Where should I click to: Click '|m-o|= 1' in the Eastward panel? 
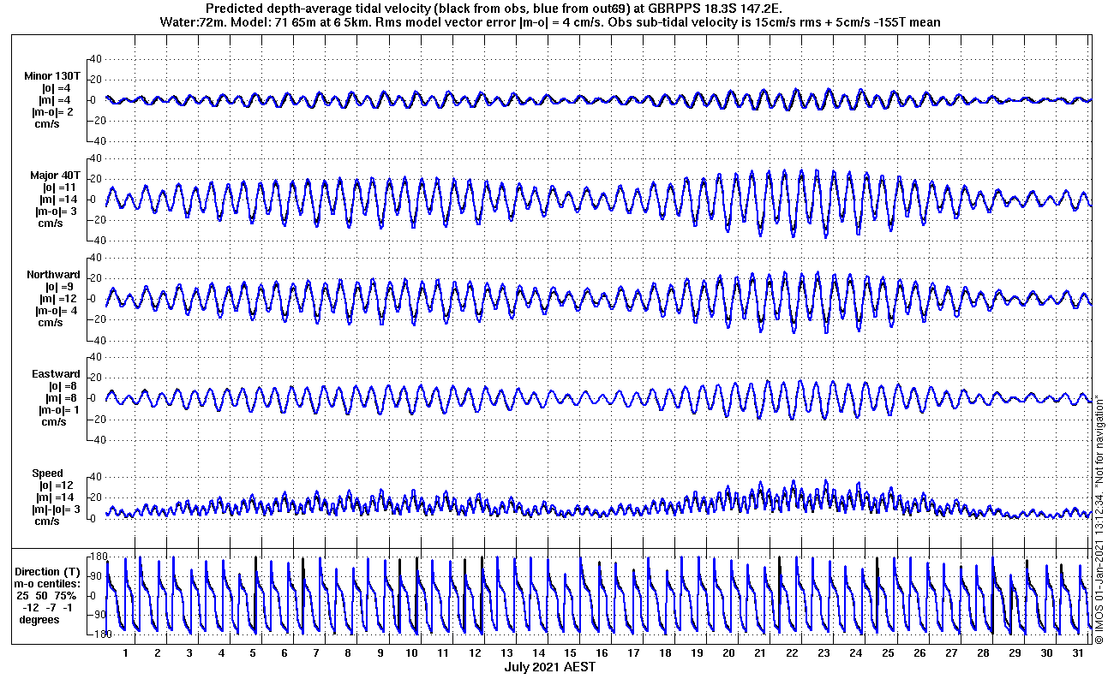(x=58, y=410)
